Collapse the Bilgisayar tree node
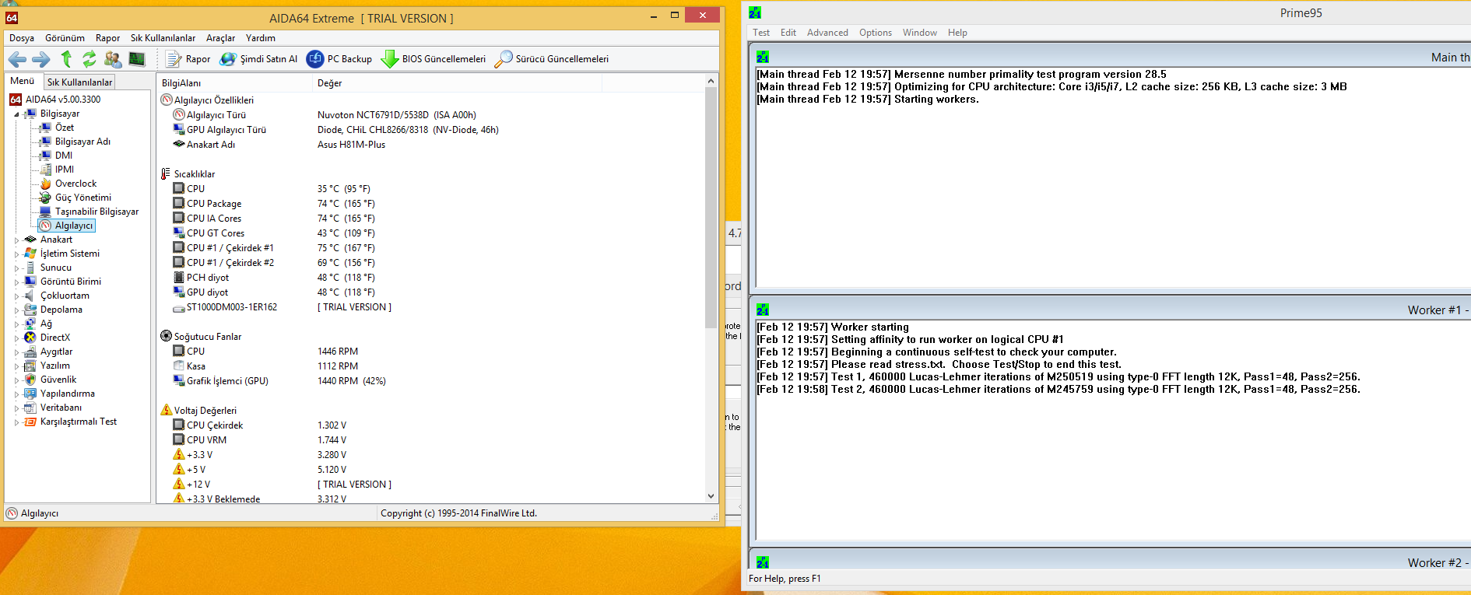Viewport: 1471px width, 595px height. 16,114
